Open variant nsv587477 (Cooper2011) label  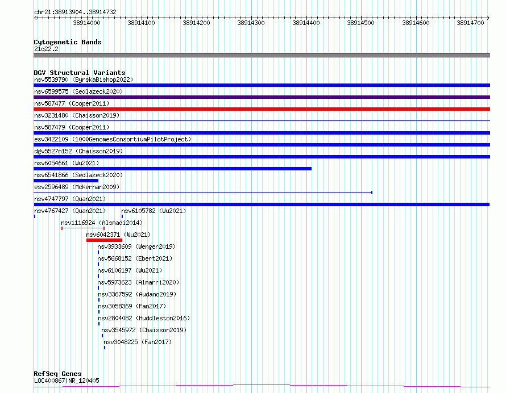point(72,103)
